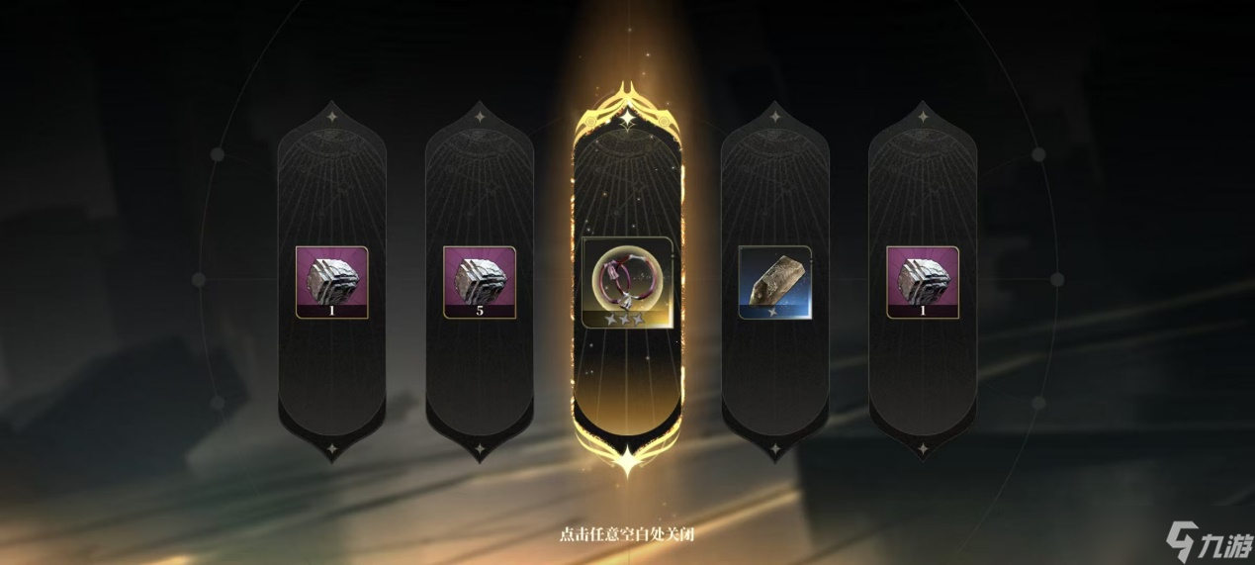Select the leftmost gray ore reward icon
The width and height of the screenshot is (1255, 565).
coord(331,282)
